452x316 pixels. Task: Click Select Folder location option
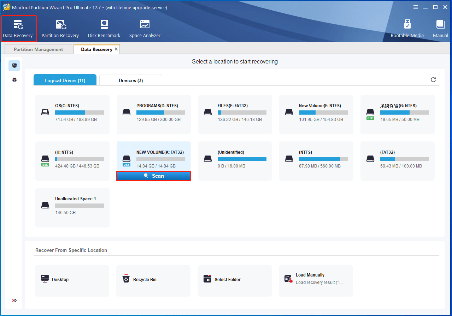234,280
